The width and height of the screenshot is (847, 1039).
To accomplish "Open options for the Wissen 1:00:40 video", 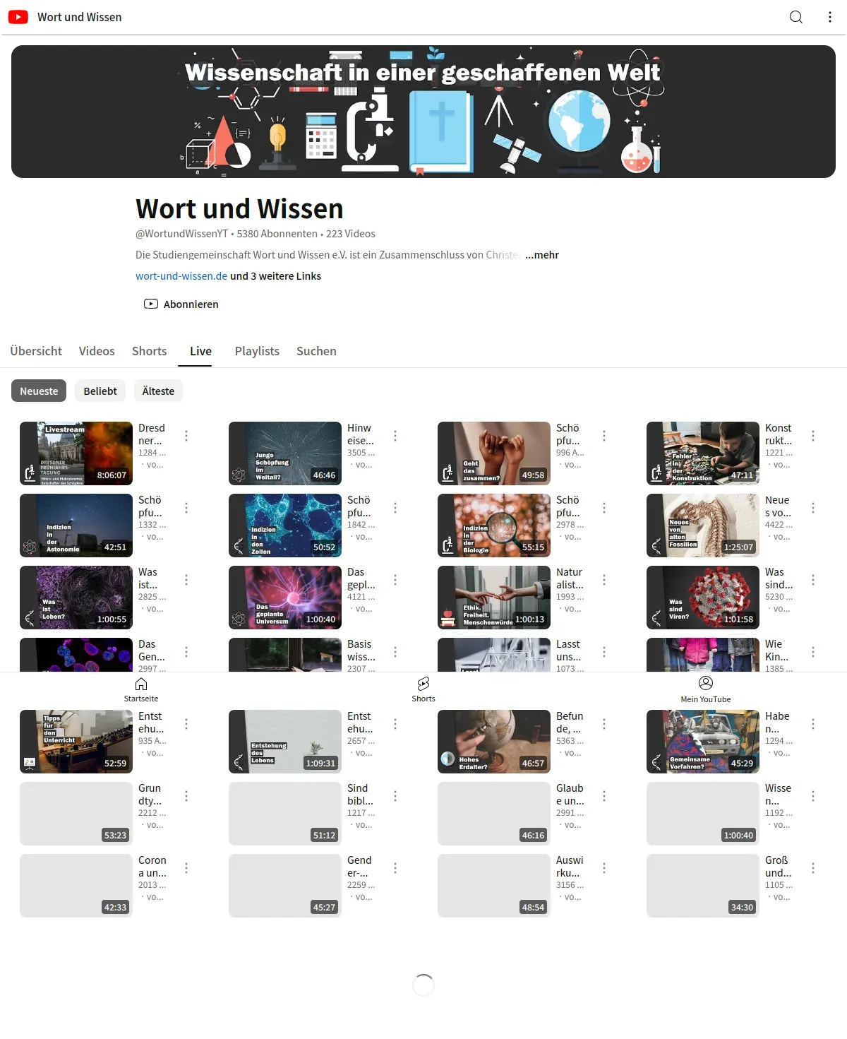I will 813,796.
